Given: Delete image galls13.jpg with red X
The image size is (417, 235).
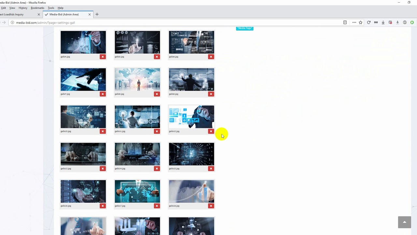Looking at the screenshot, I should coord(103,169).
